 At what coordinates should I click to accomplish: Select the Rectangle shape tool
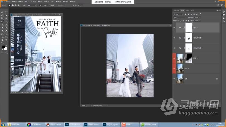click(6, 37)
